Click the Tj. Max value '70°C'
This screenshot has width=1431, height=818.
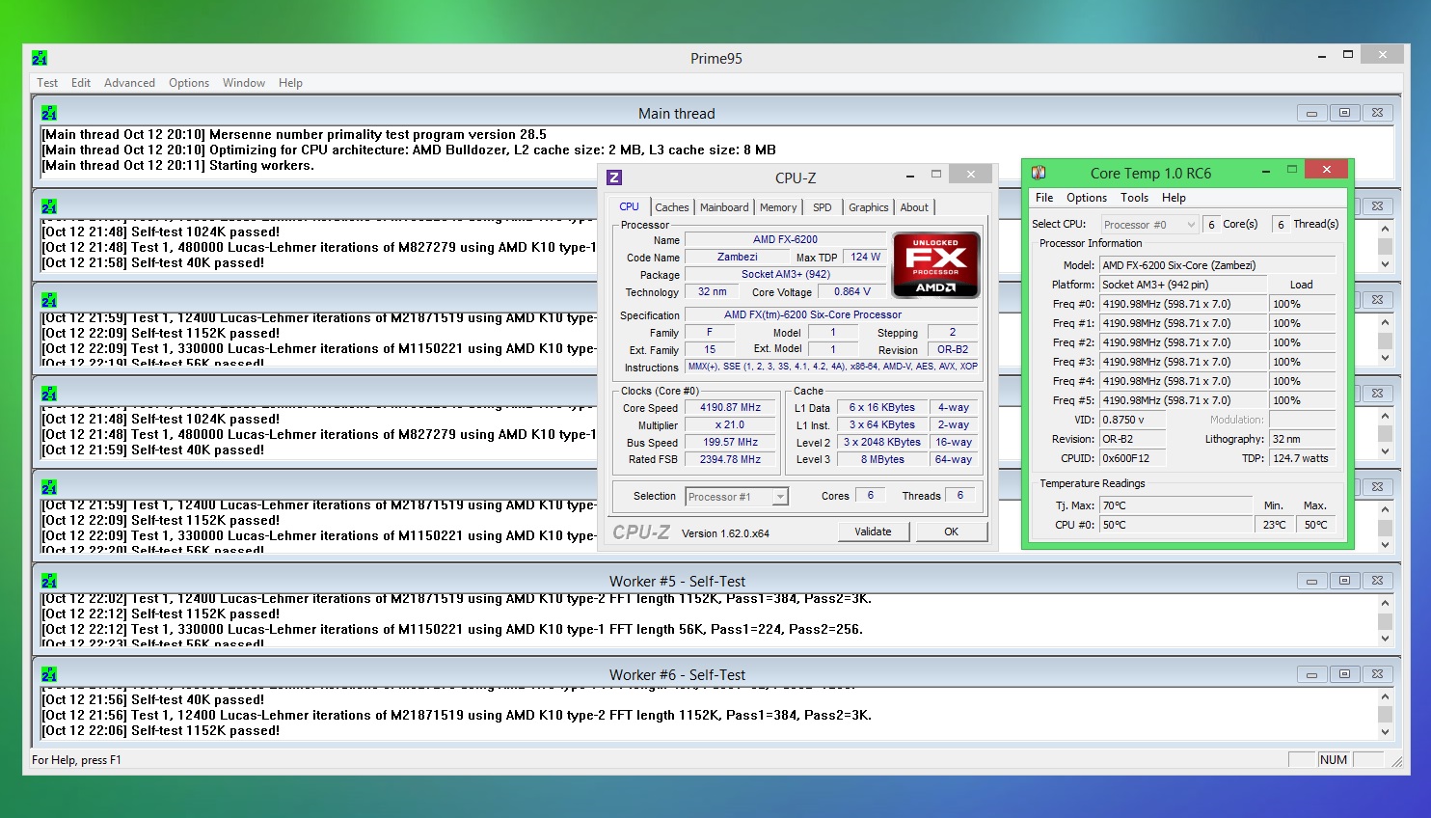click(x=1176, y=505)
